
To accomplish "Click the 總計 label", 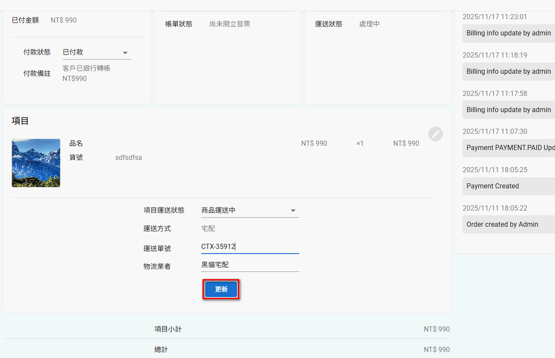I will point(161,350).
